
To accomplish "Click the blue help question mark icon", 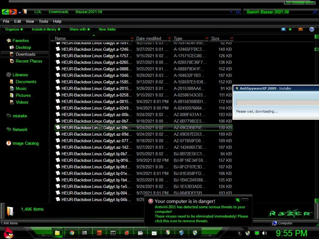I will (x=312, y=29).
